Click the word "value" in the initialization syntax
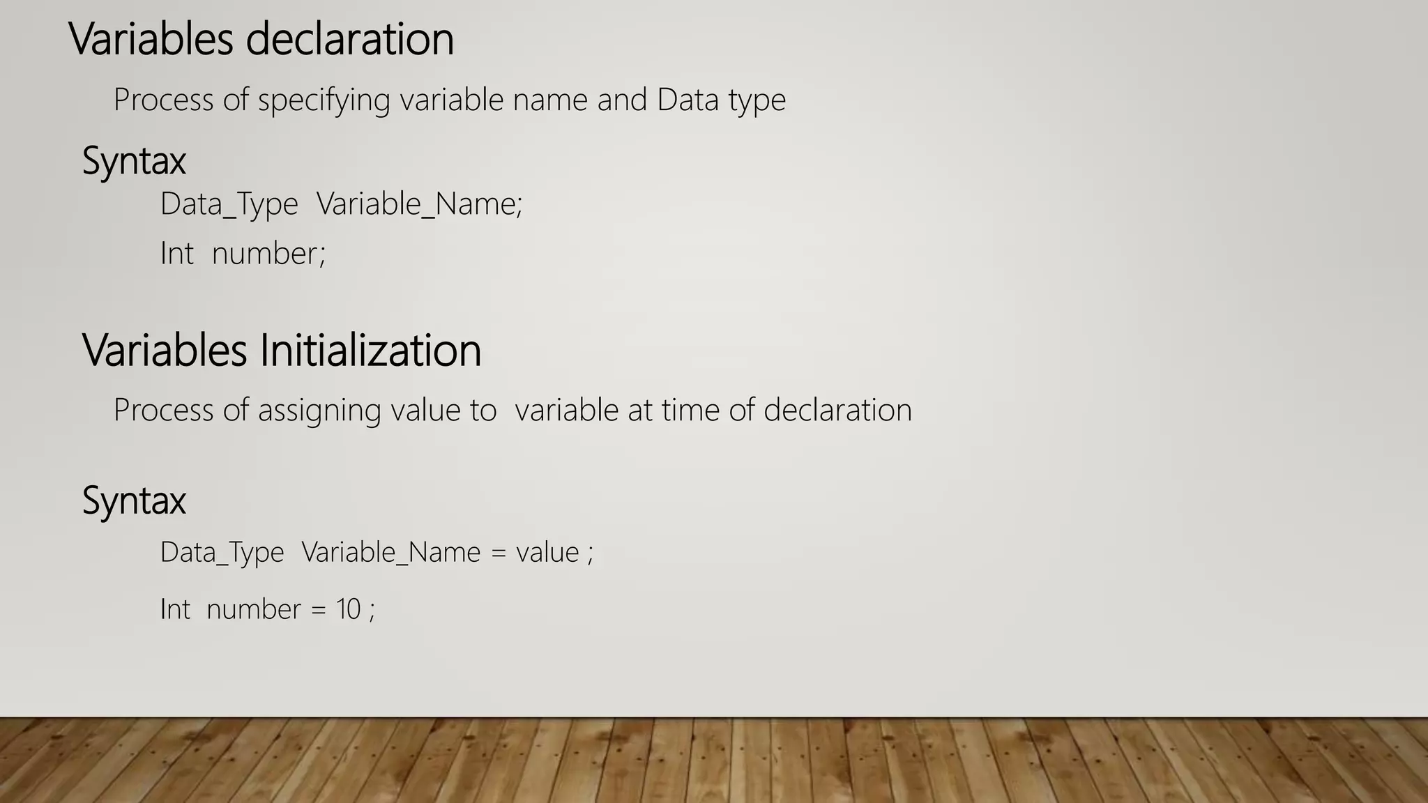The height and width of the screenshot is (803, 1428). coord(547,552)
